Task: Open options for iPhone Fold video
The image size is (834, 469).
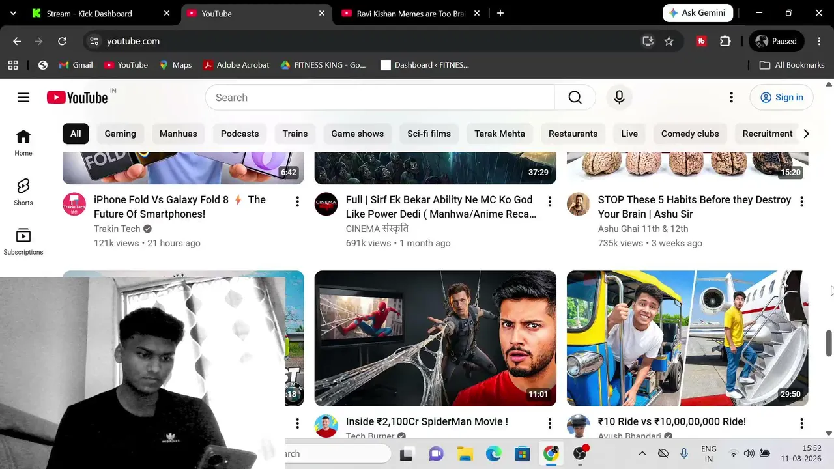Action: pos(297,202)
